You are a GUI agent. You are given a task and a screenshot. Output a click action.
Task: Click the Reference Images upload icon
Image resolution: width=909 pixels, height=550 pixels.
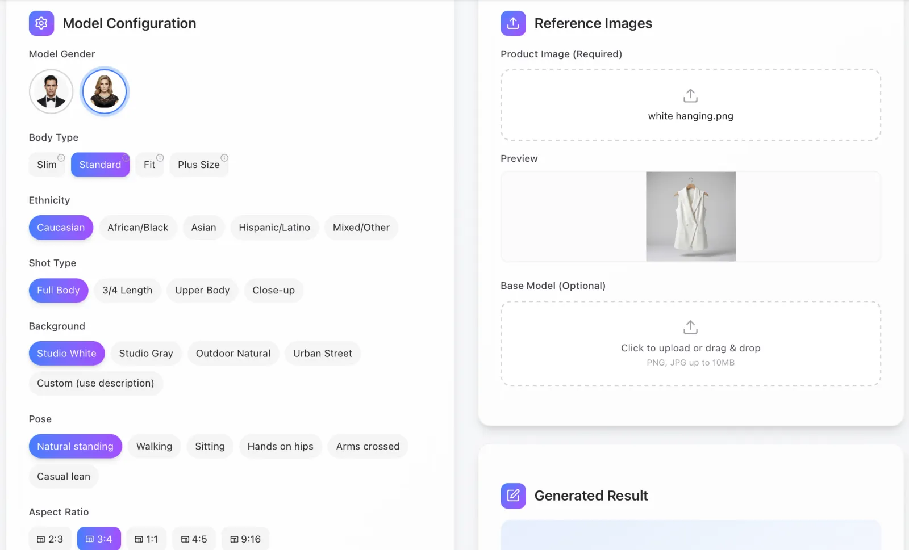(x=513, y=23)
